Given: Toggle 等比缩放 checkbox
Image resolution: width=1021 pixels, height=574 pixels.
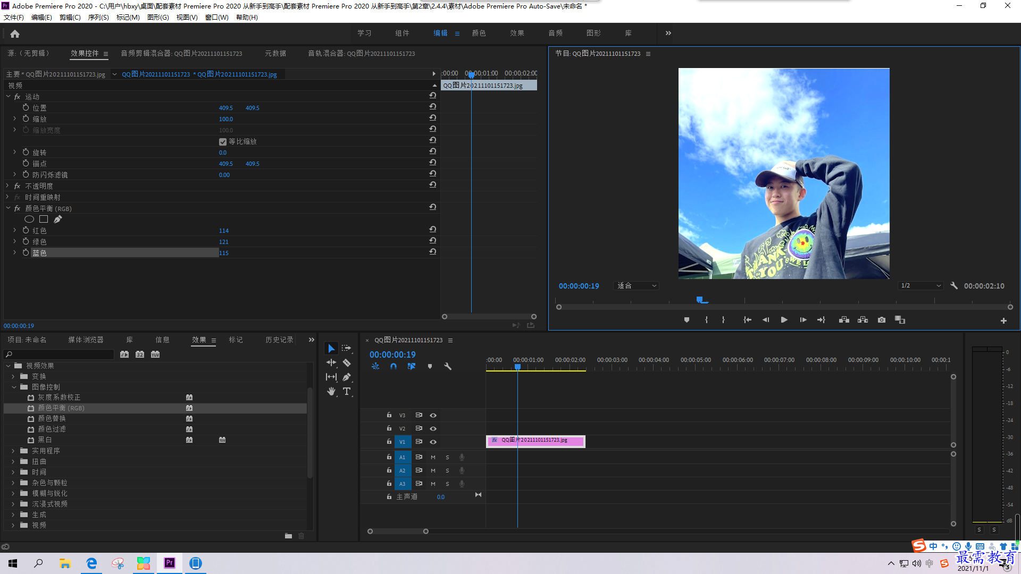Looking at the screenshot, I should click(223, 142).
